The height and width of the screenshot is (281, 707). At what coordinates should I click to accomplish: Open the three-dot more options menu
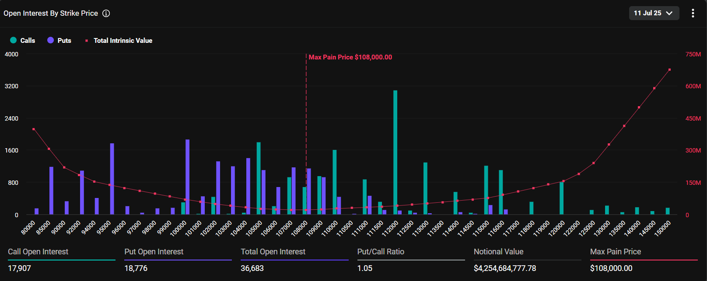pyautogui.click(x=693, y=13)
